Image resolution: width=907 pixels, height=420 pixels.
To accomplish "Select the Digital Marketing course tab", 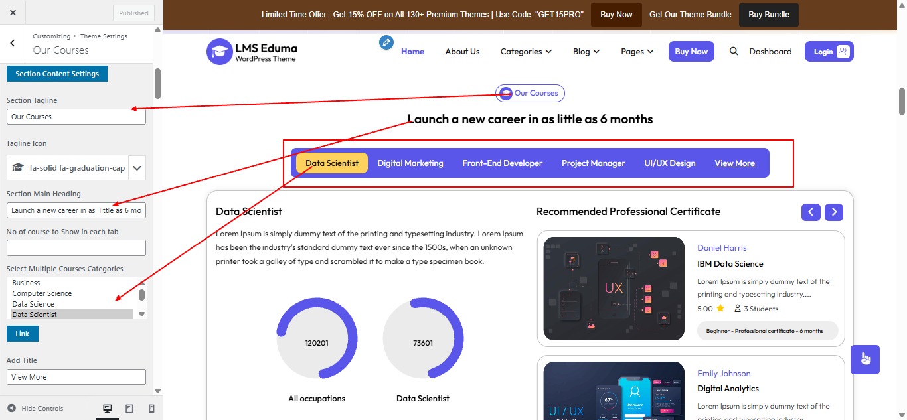I will [410, 163].
